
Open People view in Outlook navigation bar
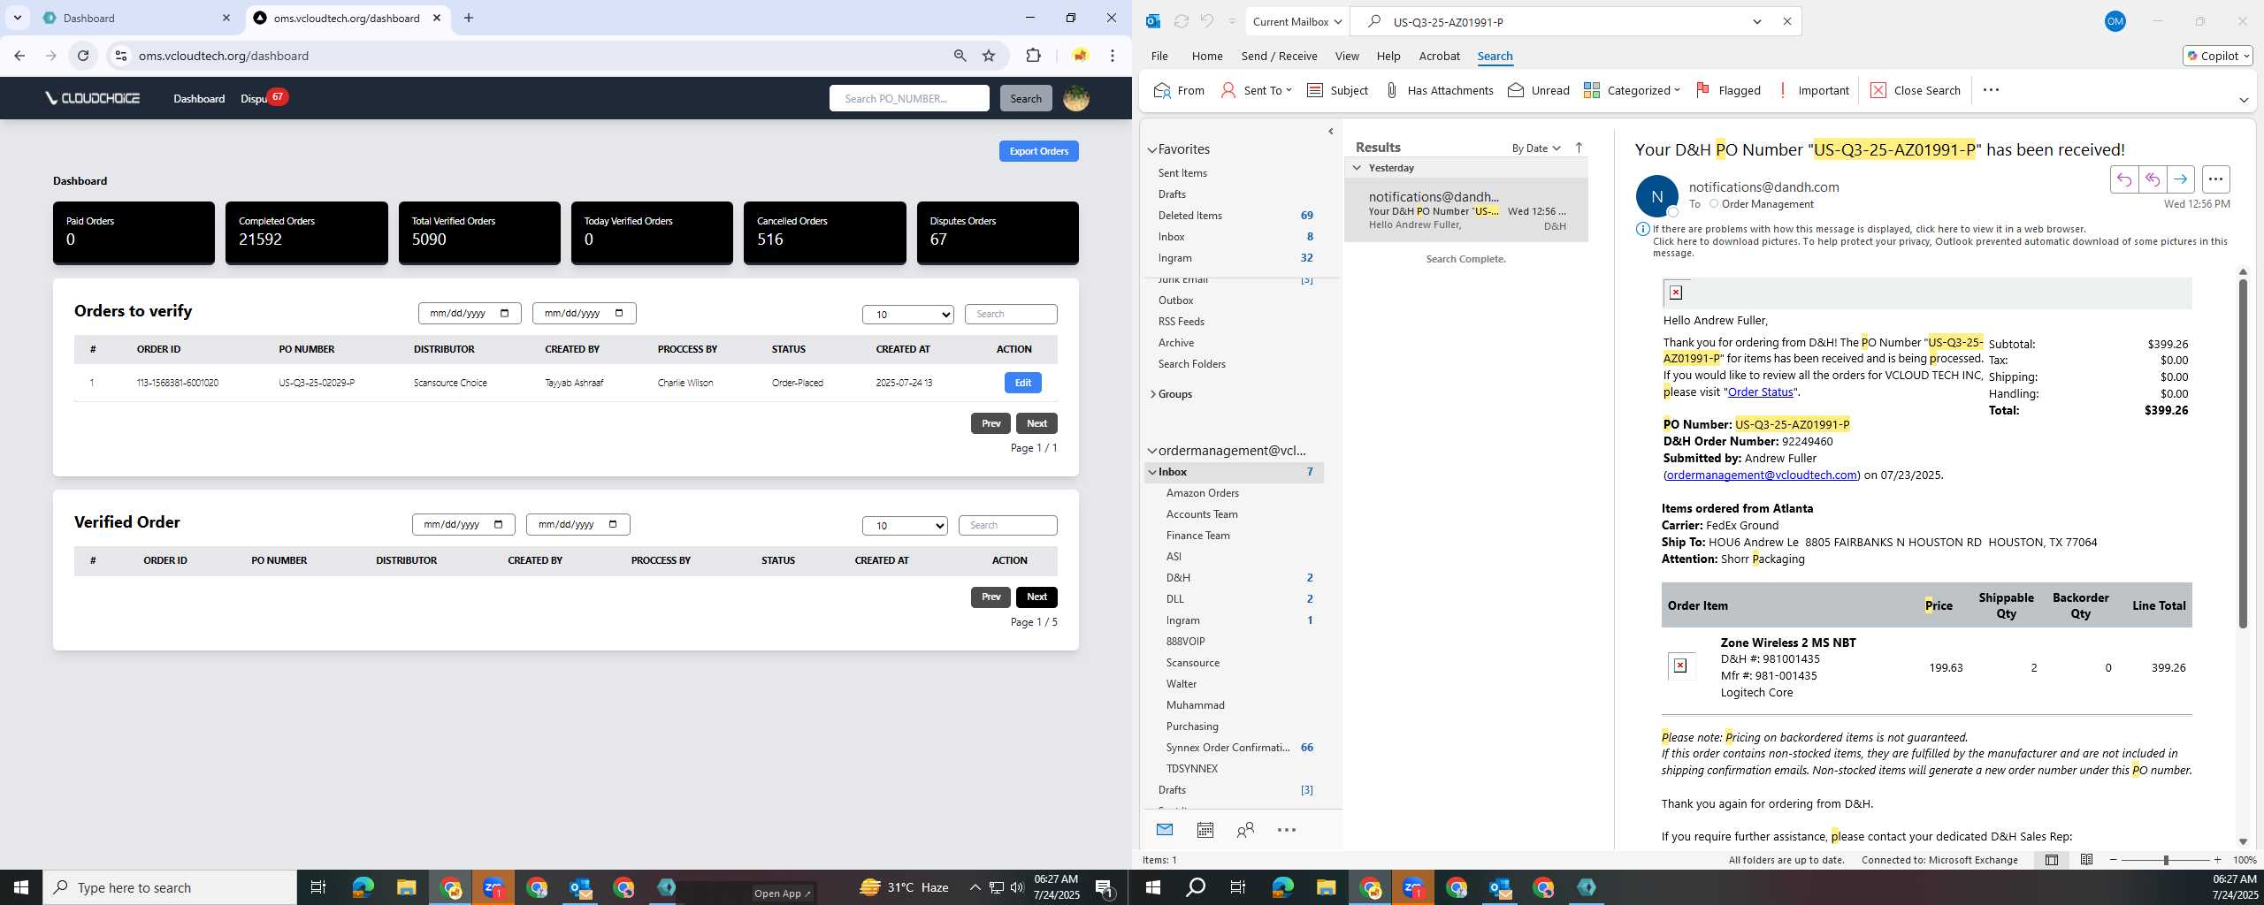(x=1245, y=830)
